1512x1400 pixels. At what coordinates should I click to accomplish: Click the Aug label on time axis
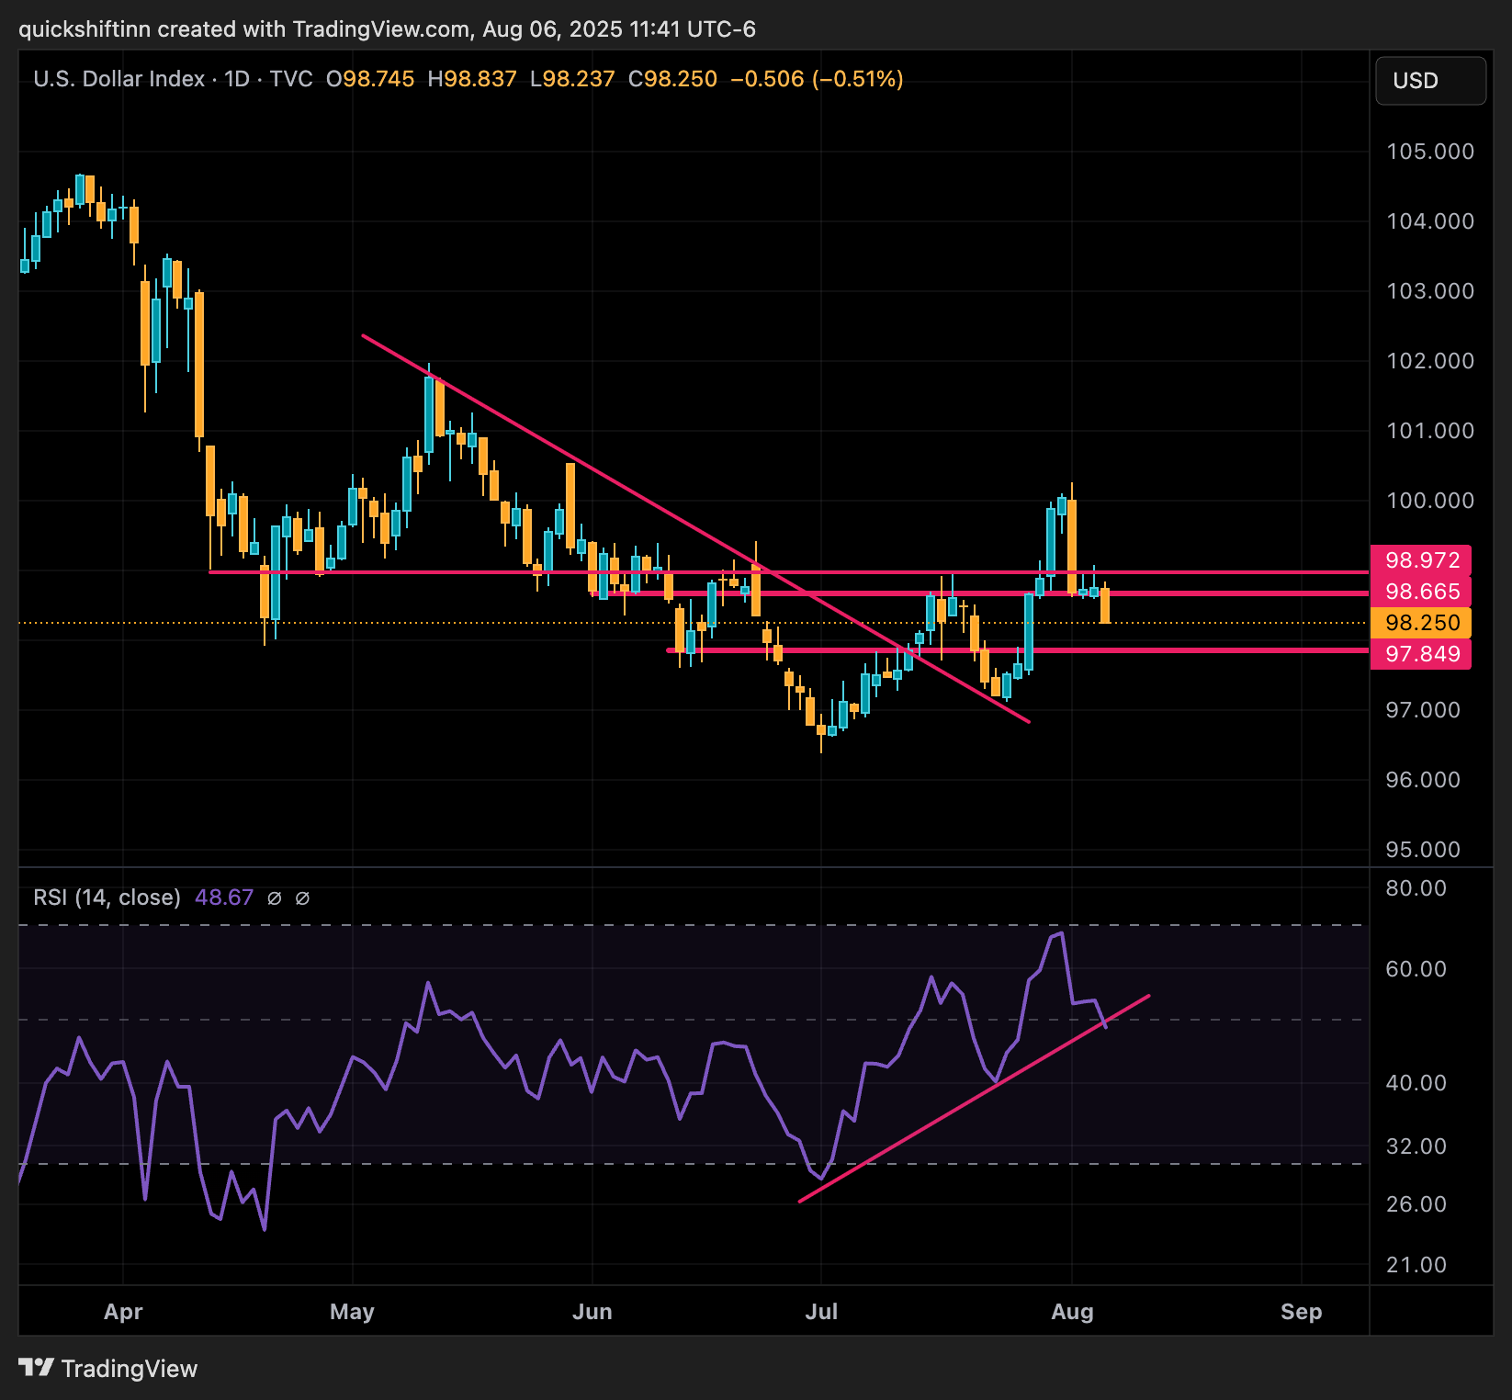click(1072, 1312)
